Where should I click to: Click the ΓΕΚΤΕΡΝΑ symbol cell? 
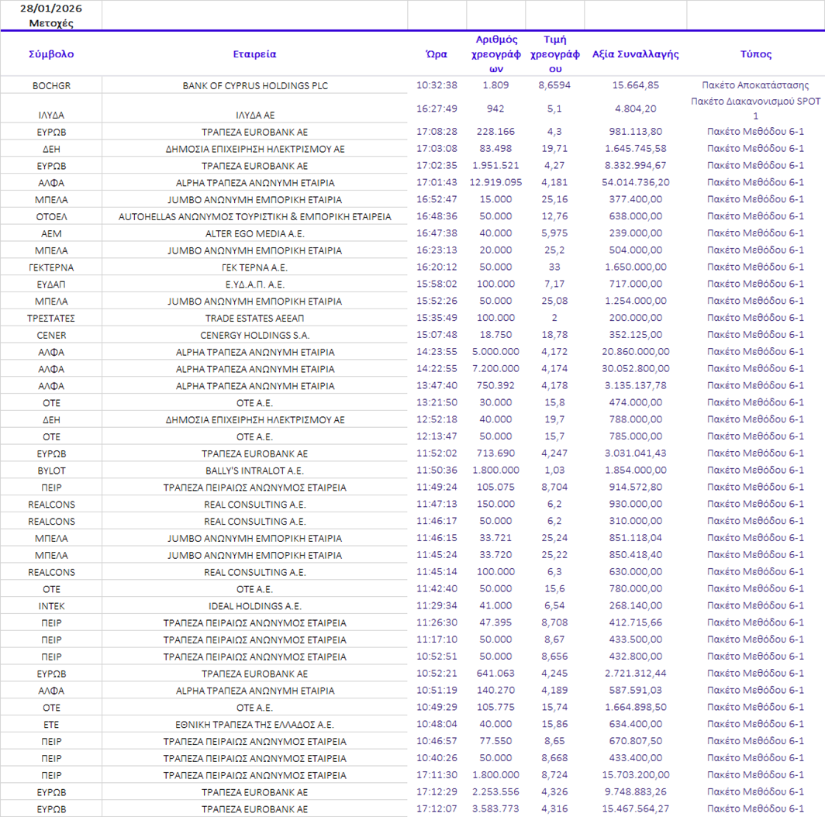click(51, 267)
